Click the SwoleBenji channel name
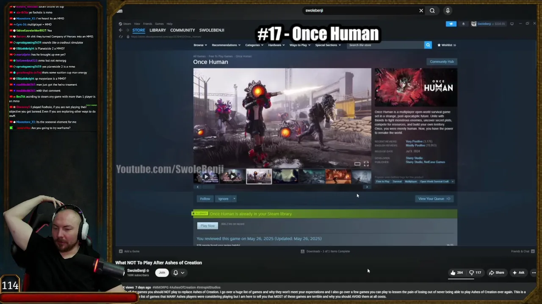 [x=136, y=271]
